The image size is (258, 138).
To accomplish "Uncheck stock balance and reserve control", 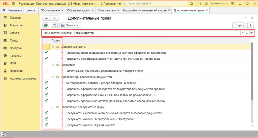I will pyautogui.click(x=46, y=83).
